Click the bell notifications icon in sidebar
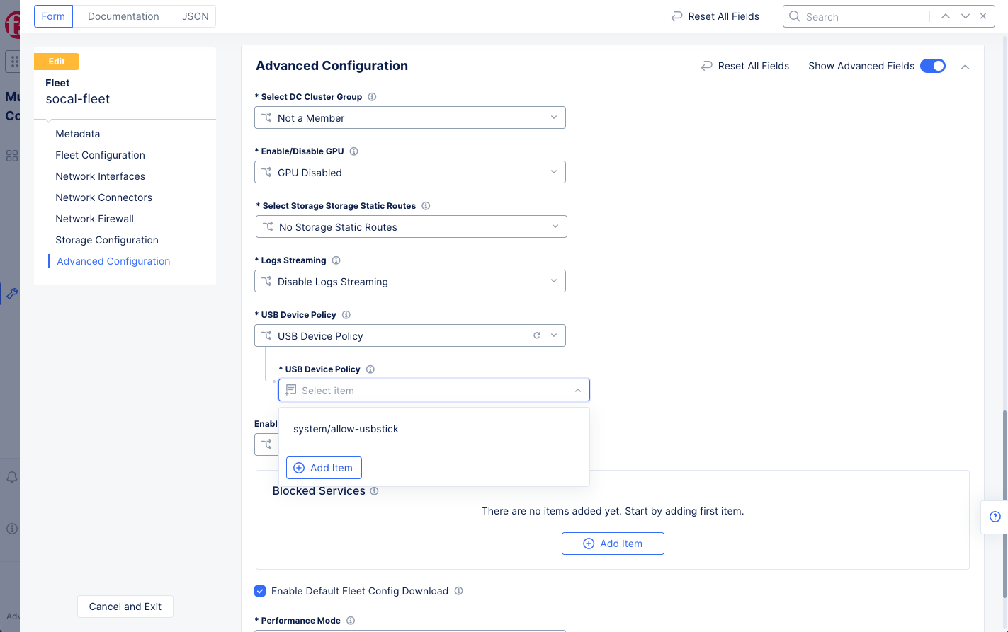This screenshot has height=632, width=1008. pos(12,478)
